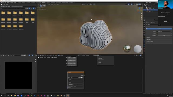Click image editor pan hand icon

coord(35,61)
